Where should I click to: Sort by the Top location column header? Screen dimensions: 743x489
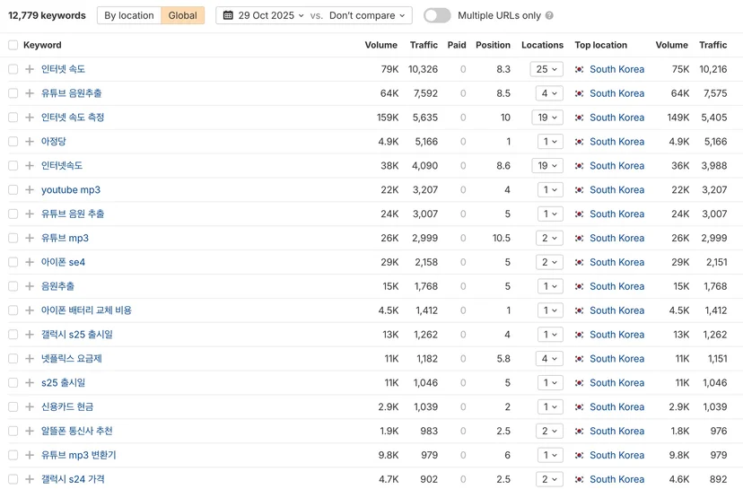coord(601,45)
